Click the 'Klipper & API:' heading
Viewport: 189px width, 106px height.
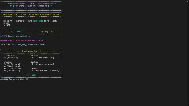[x=10, y=55]
